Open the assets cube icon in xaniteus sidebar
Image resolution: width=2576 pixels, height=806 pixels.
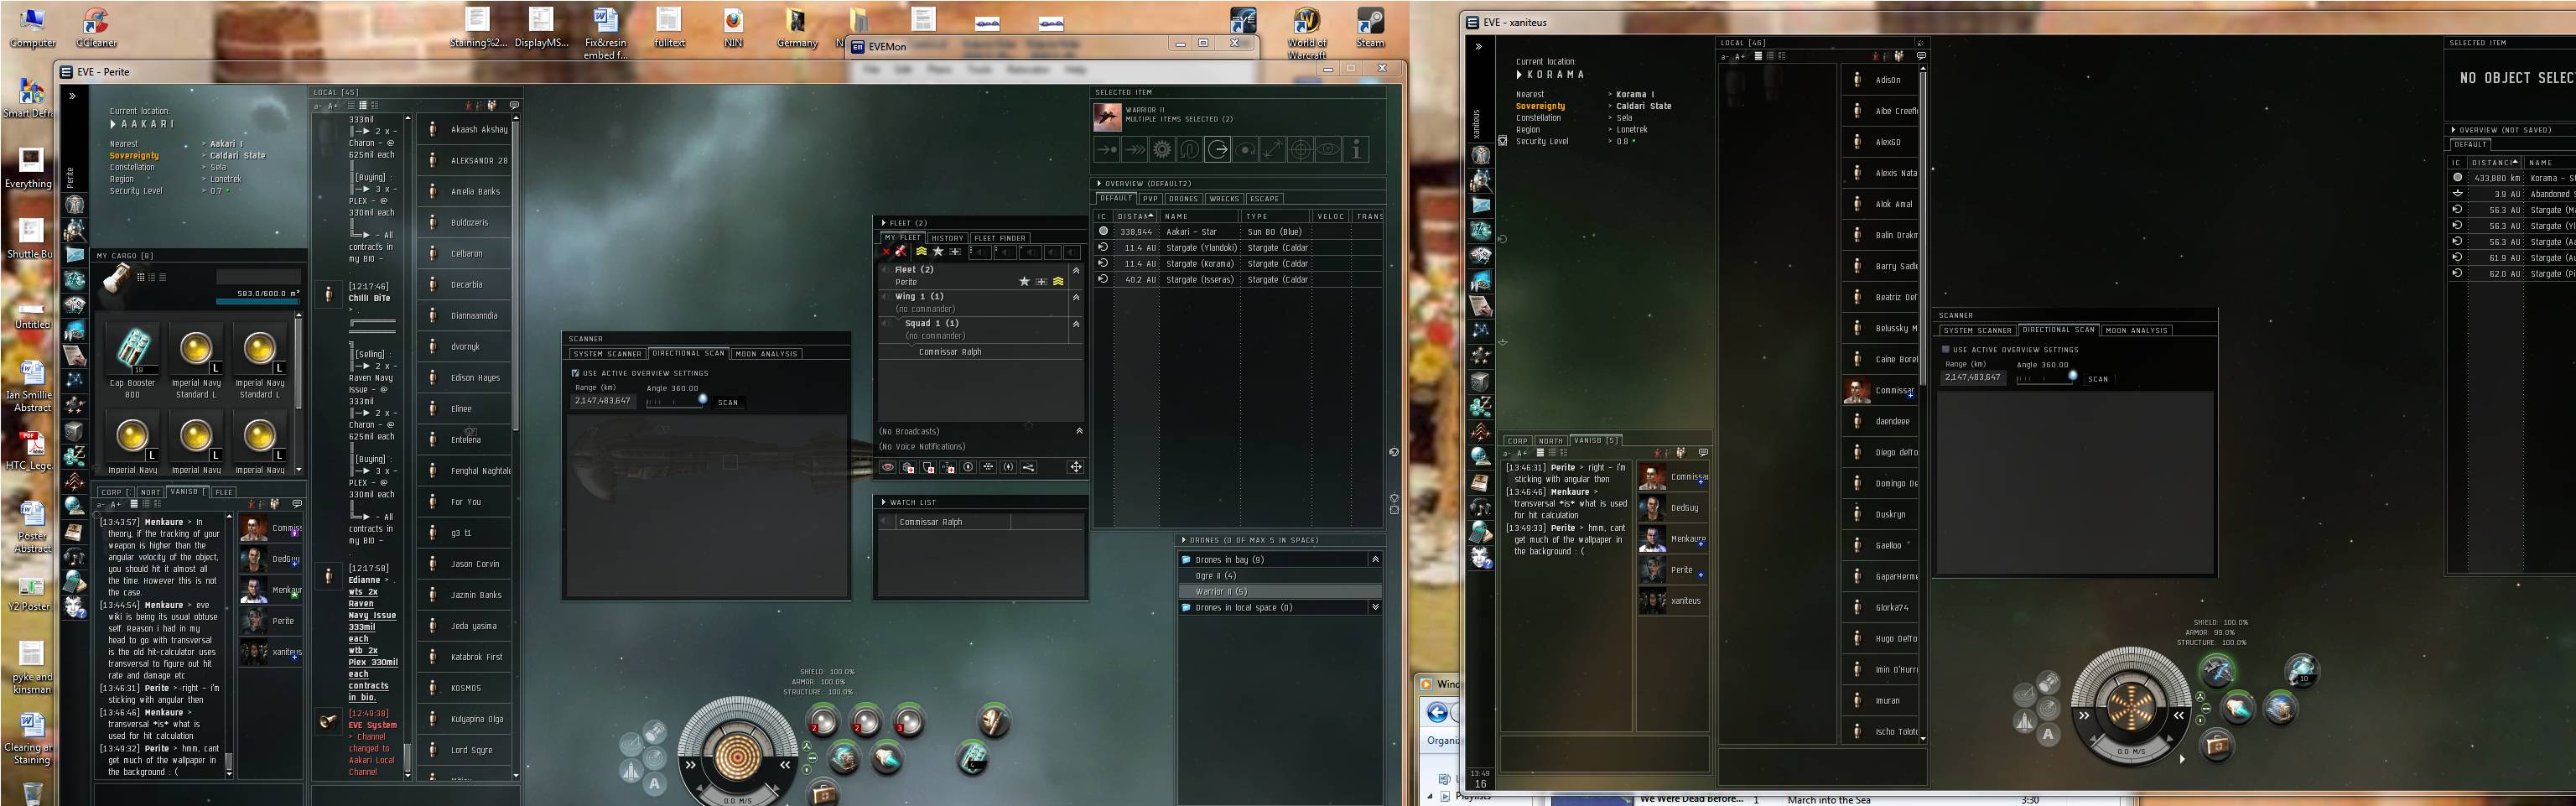pos(1481,381)
